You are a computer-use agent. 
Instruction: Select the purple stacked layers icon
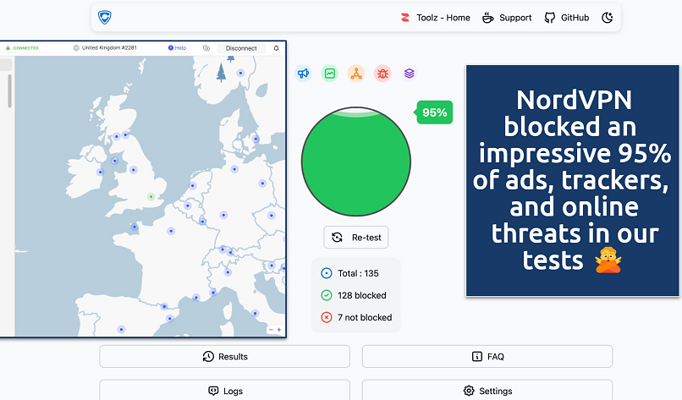point(409,74)
